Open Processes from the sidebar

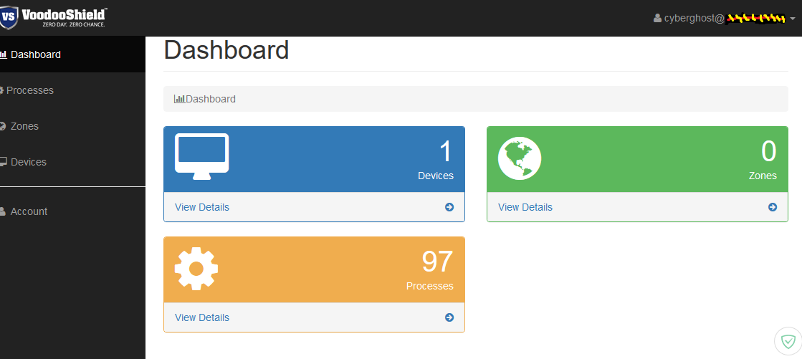coord(30,90)
